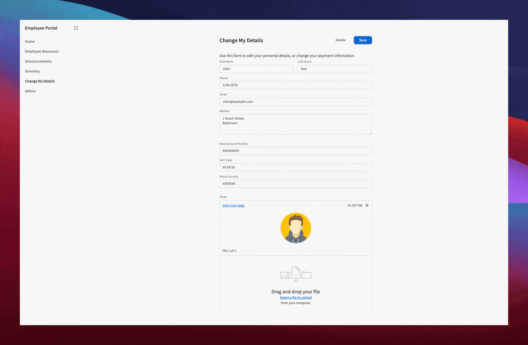Open the apps grid beside Employee Portal
528x345 pixels.
(75, 28)
